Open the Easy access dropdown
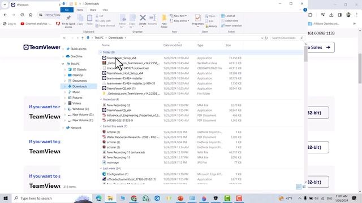 180,21
